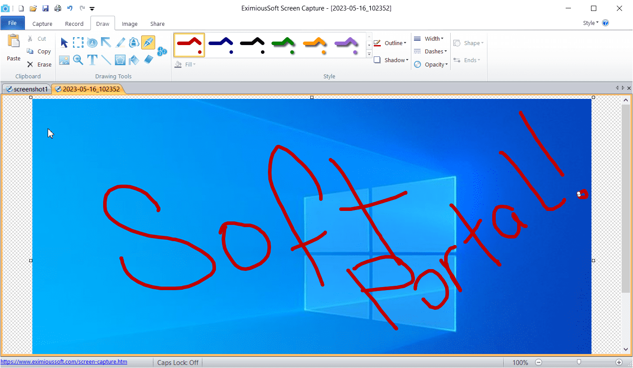The image size is (633, 368).
Task: Apply the orange shadowed style preset
Action: pos(315,45)
